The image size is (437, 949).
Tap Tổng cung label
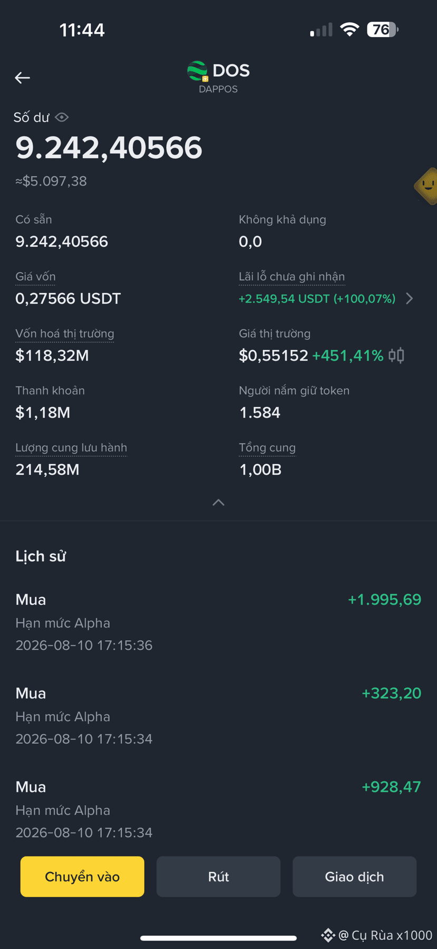pyautogui.click(x=267, y=448)
